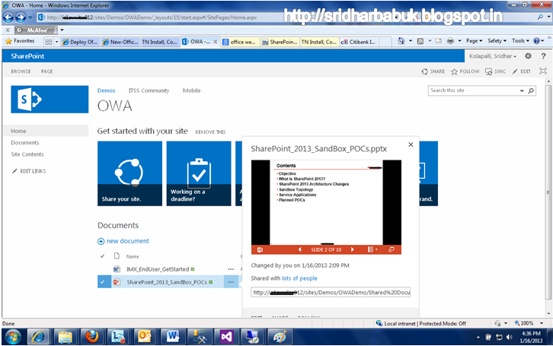Switch to the Deploy Of... browser tab
The image size is (553, 346).
[80, 42]
